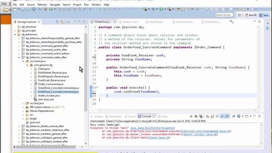Open the Run button dropdown arrow
The height and width of the screenshot is (153, 272).
[165, 9]
